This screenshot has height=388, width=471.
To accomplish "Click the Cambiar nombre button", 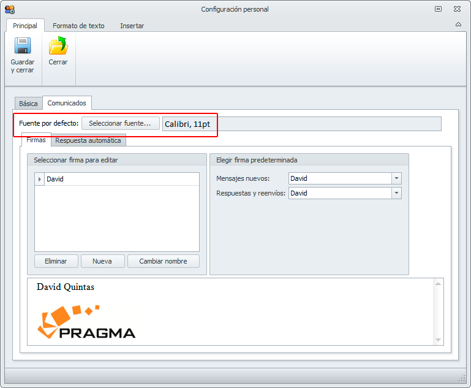I will coord(164,261).
